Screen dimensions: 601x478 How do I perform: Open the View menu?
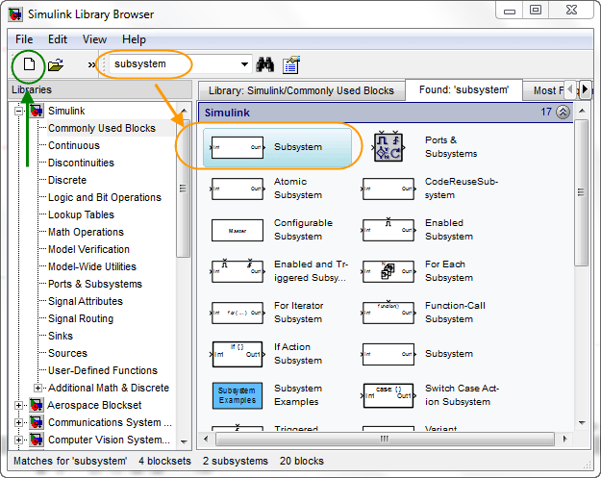[x=94, y=39]
